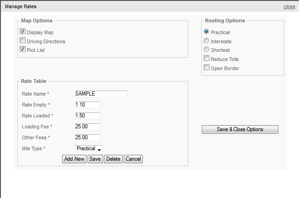Select the Shortest routing option
The height and width of the screenshot is (198, 299).
point(206,49)
